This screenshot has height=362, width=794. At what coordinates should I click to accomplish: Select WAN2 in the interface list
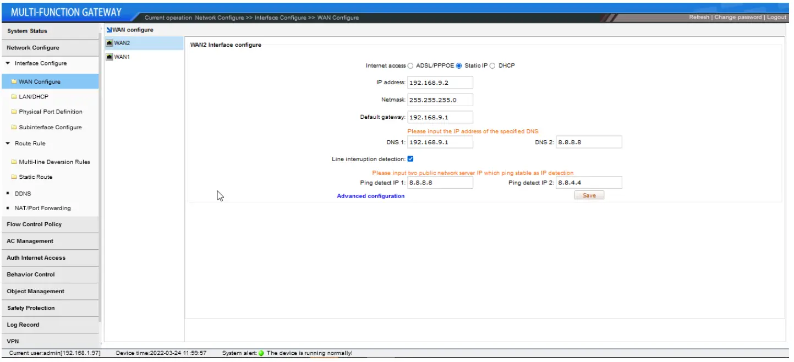(144, 43)
